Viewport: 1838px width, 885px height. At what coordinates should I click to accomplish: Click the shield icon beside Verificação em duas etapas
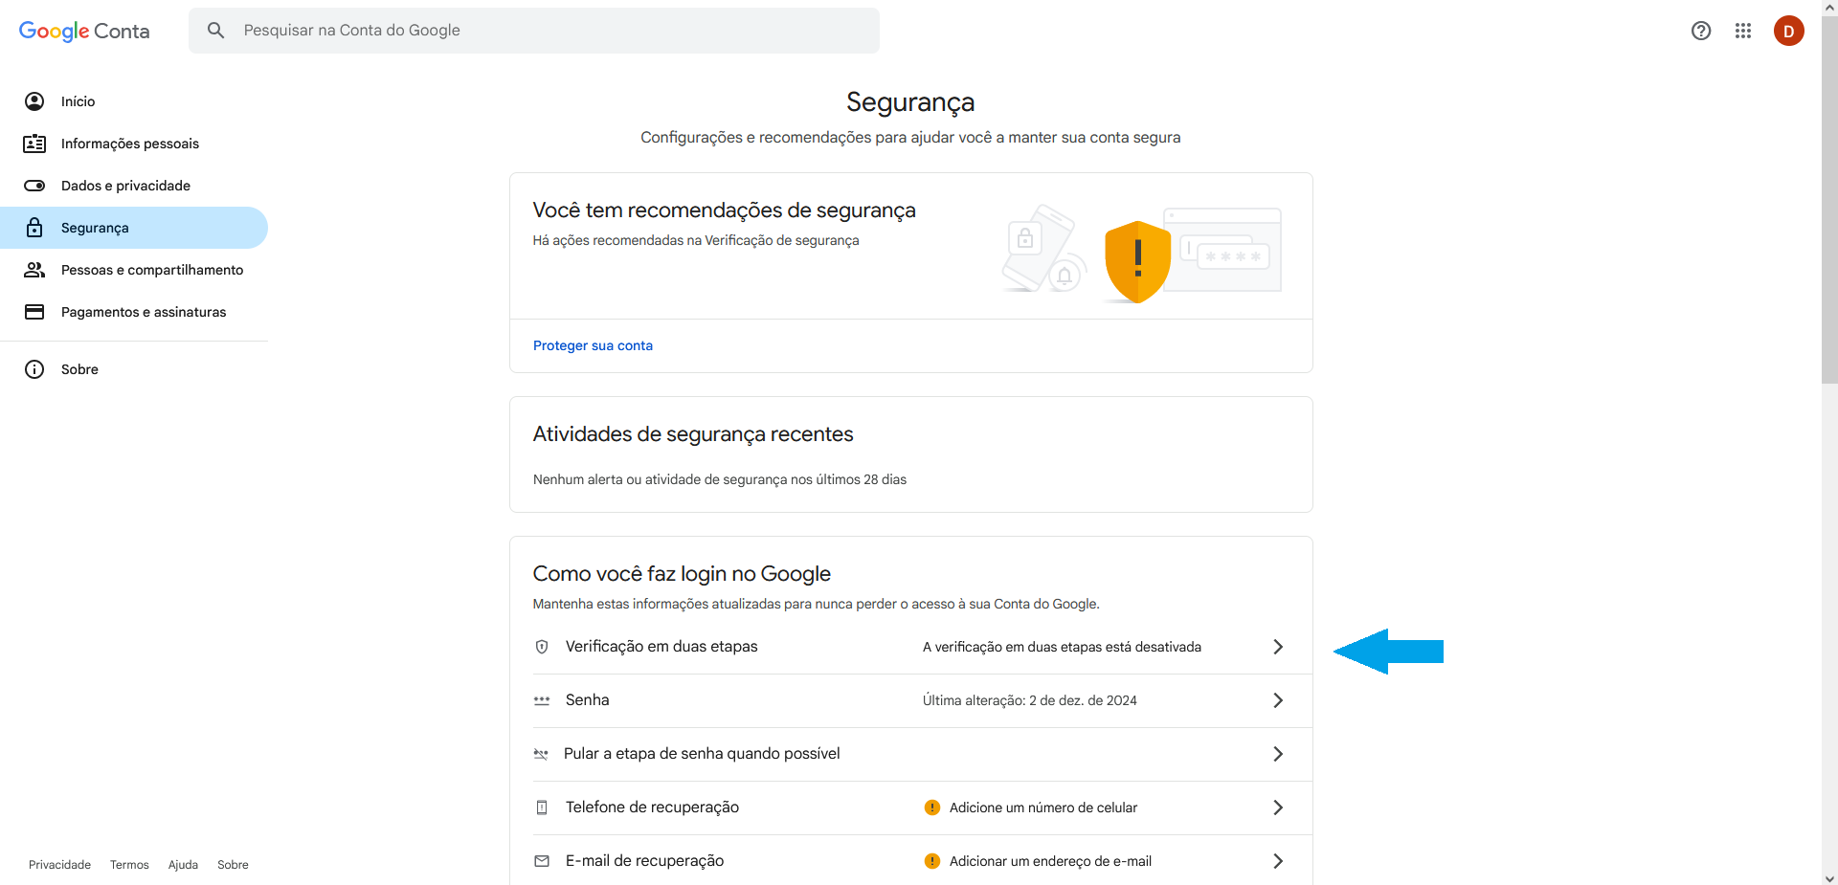pyautogui.click(x=543, y=647)
